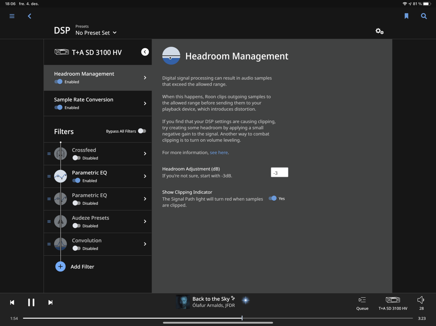Click the T+A SD 3100 HV device name header
The width and height of the screenshot is (436, 326).
(x=97, y=52)
